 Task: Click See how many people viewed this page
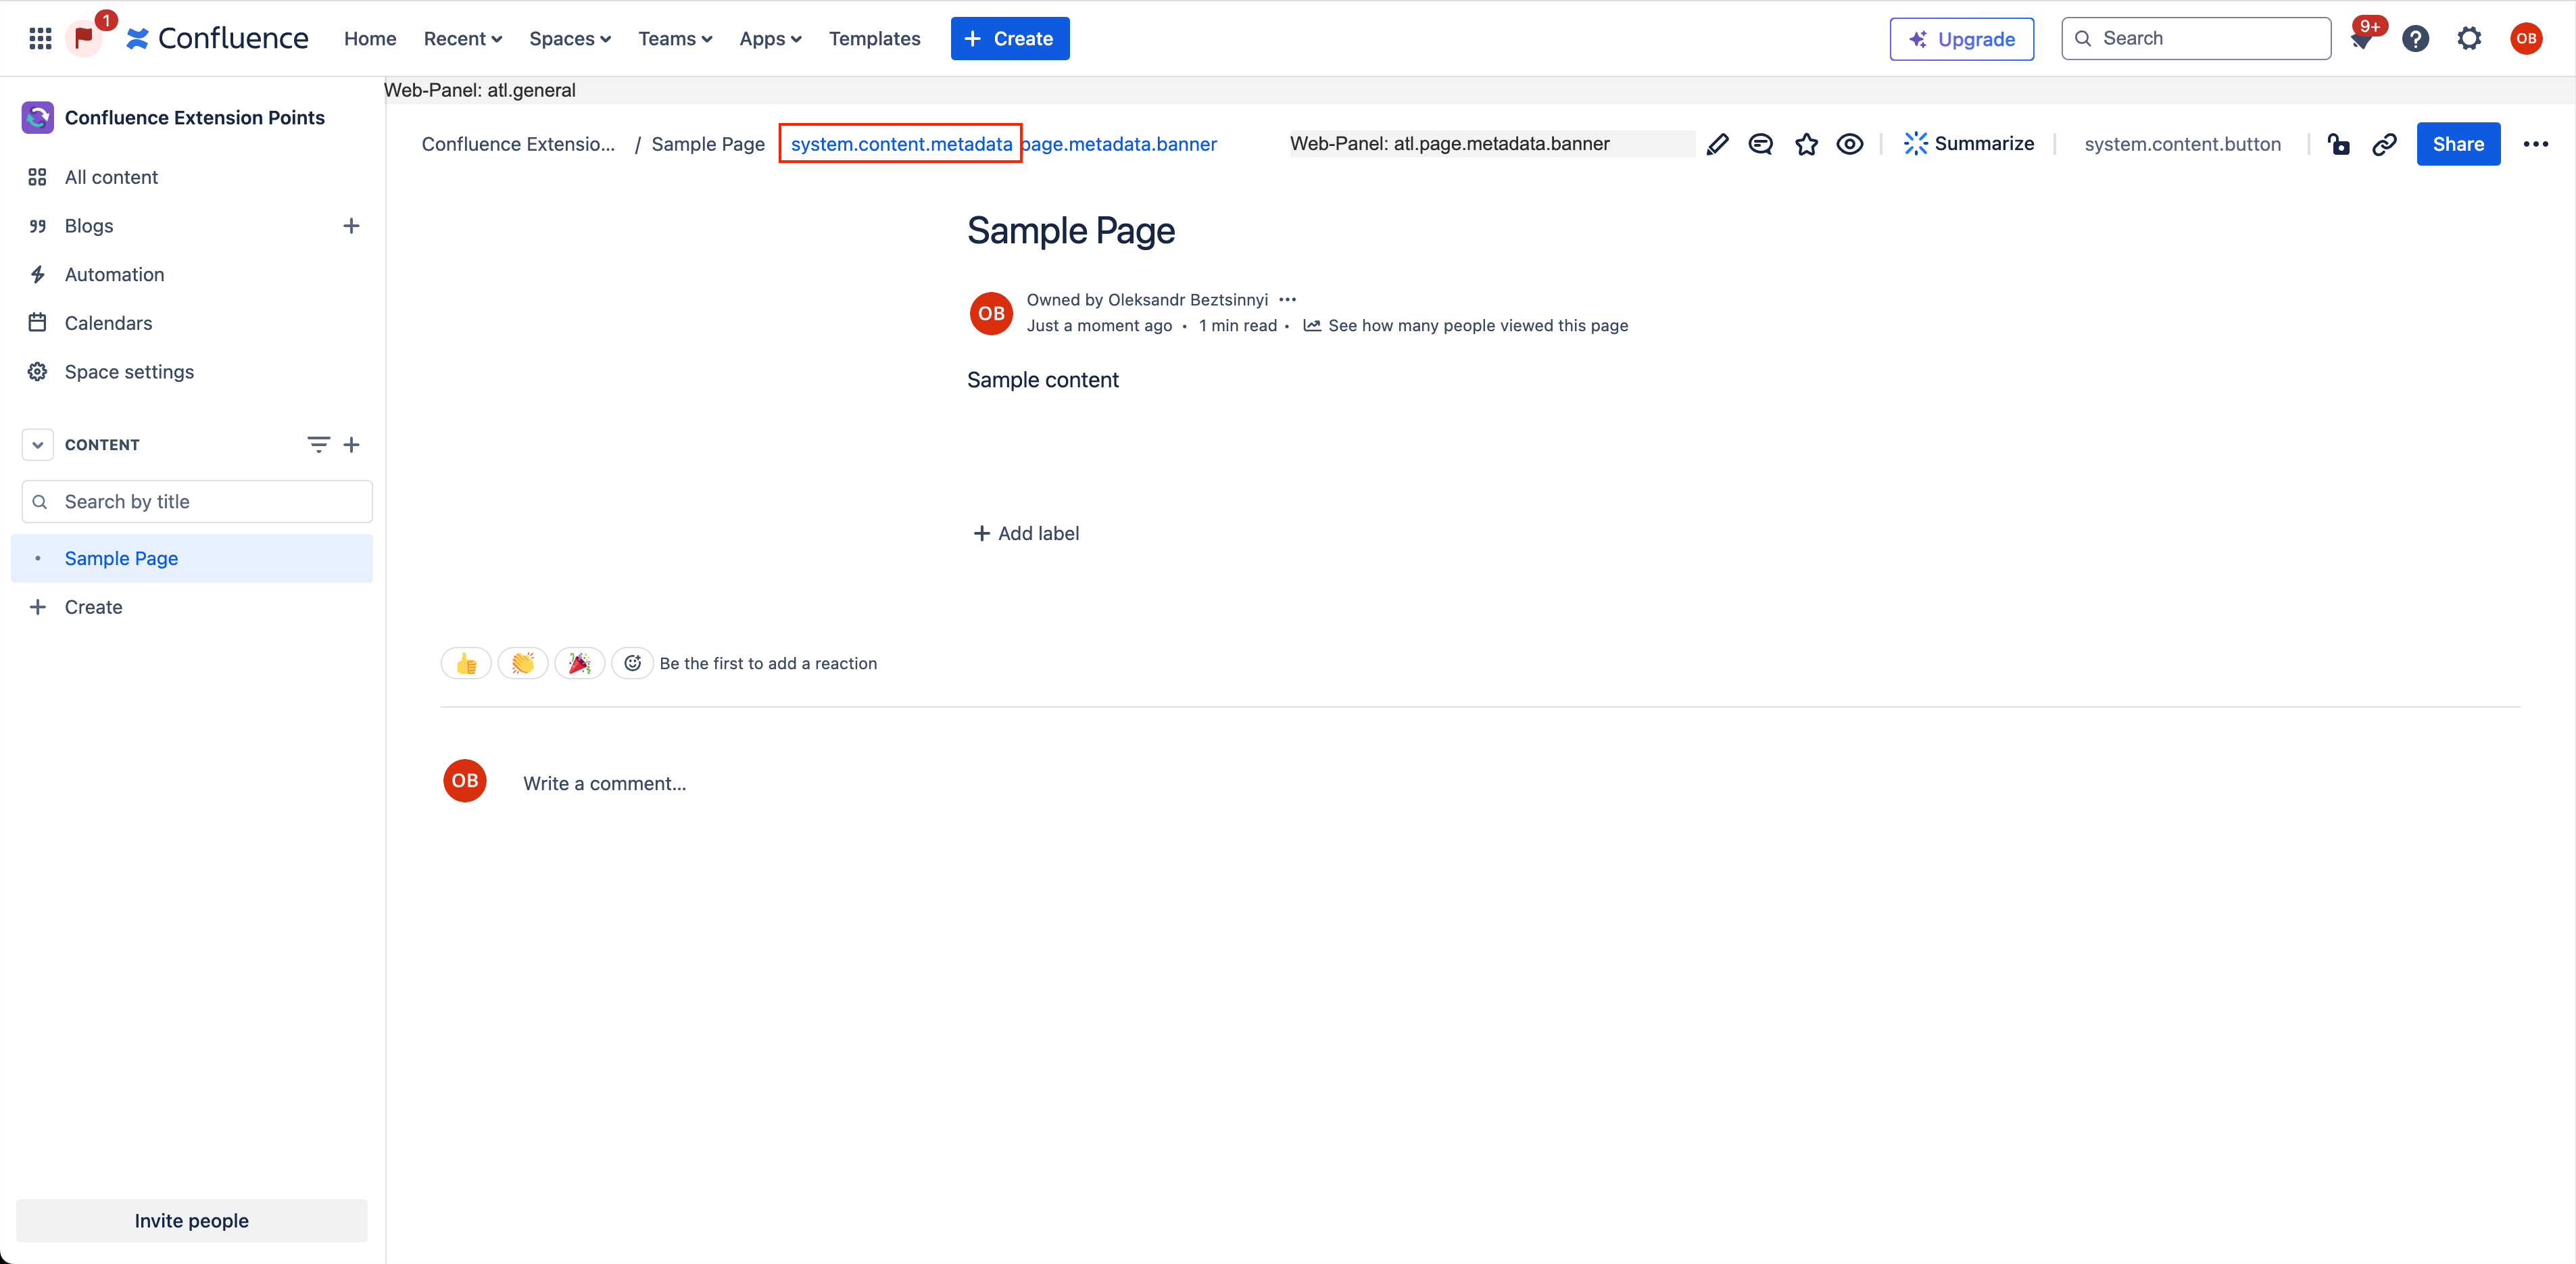(1466, 325)
